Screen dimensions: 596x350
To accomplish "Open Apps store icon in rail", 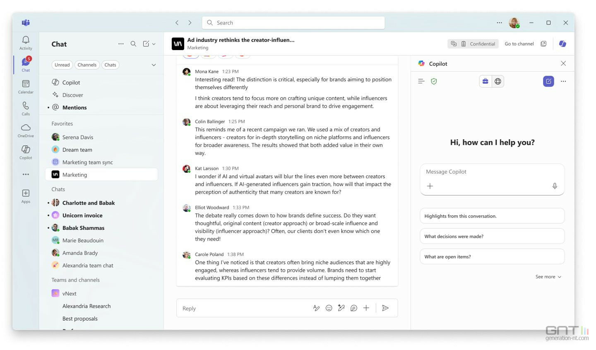I will coord(26,196).
